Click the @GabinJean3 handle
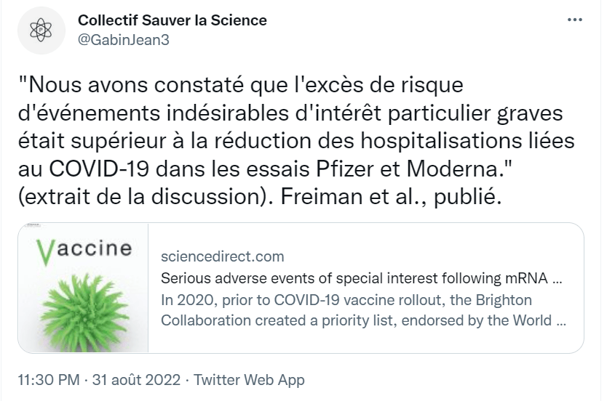Image resolution: width=615 pixels, height=401 pixels. 124,40
